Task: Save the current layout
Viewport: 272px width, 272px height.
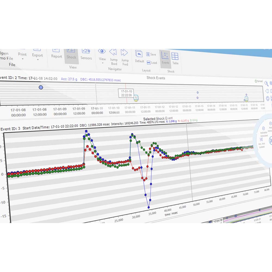Action: pyautogui.click(x=151, y=54)
